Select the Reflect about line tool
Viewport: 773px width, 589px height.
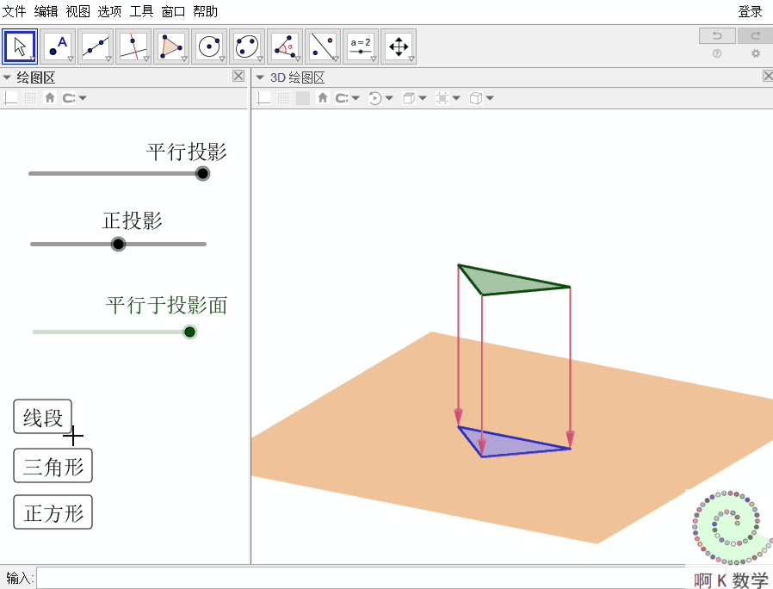pos(323,46)
